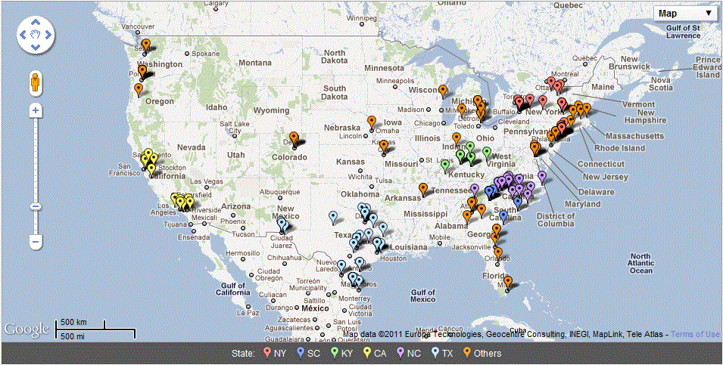Click the orange marker near Omaha
Viewport: 723px width, 365px height.
click(372, 122)
